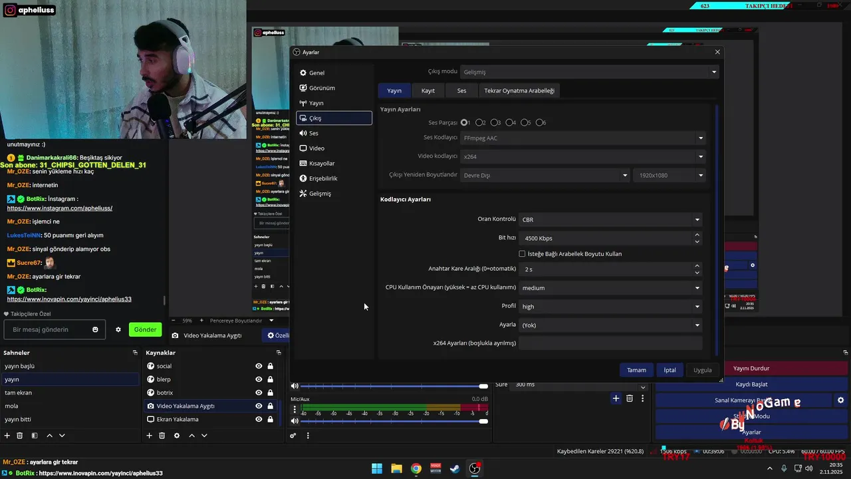This screenshot has height=479, width=851.
Task: Open Chrome from the Windows taskbar
Action: (416, 468)
